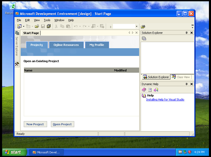
Task: Click the Find in Files toolbar icon
Action: [143, 27]
